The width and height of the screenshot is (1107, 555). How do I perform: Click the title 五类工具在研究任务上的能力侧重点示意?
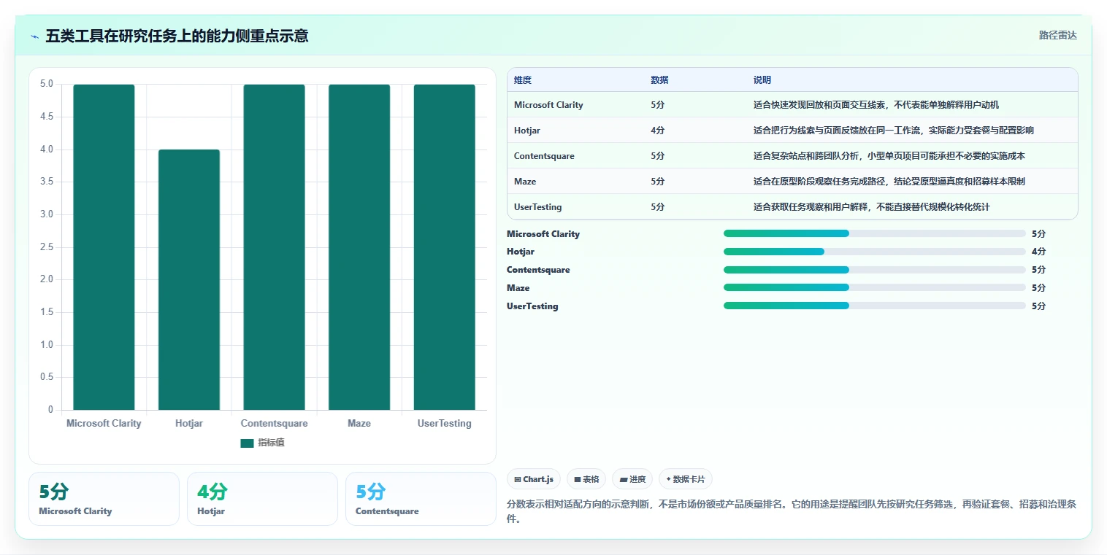[x=177, y=36]
